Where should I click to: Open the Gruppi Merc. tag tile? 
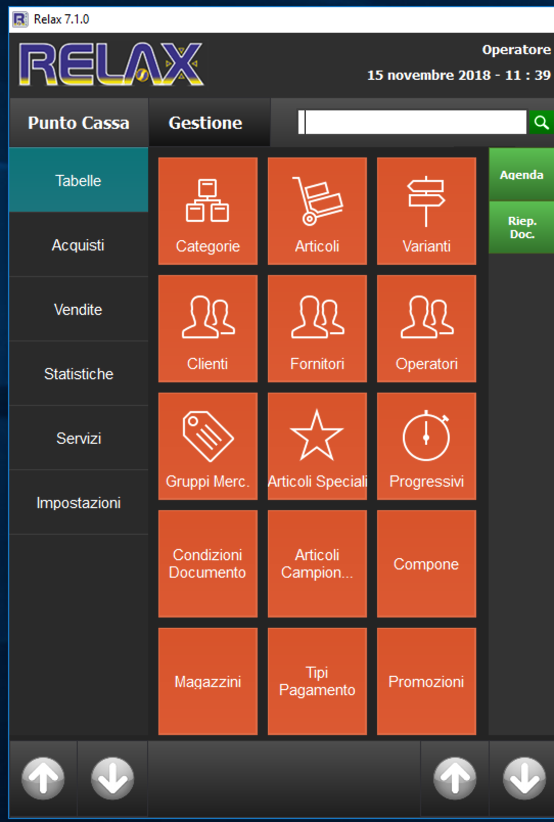pyautogui.click(x=207, y=446)
